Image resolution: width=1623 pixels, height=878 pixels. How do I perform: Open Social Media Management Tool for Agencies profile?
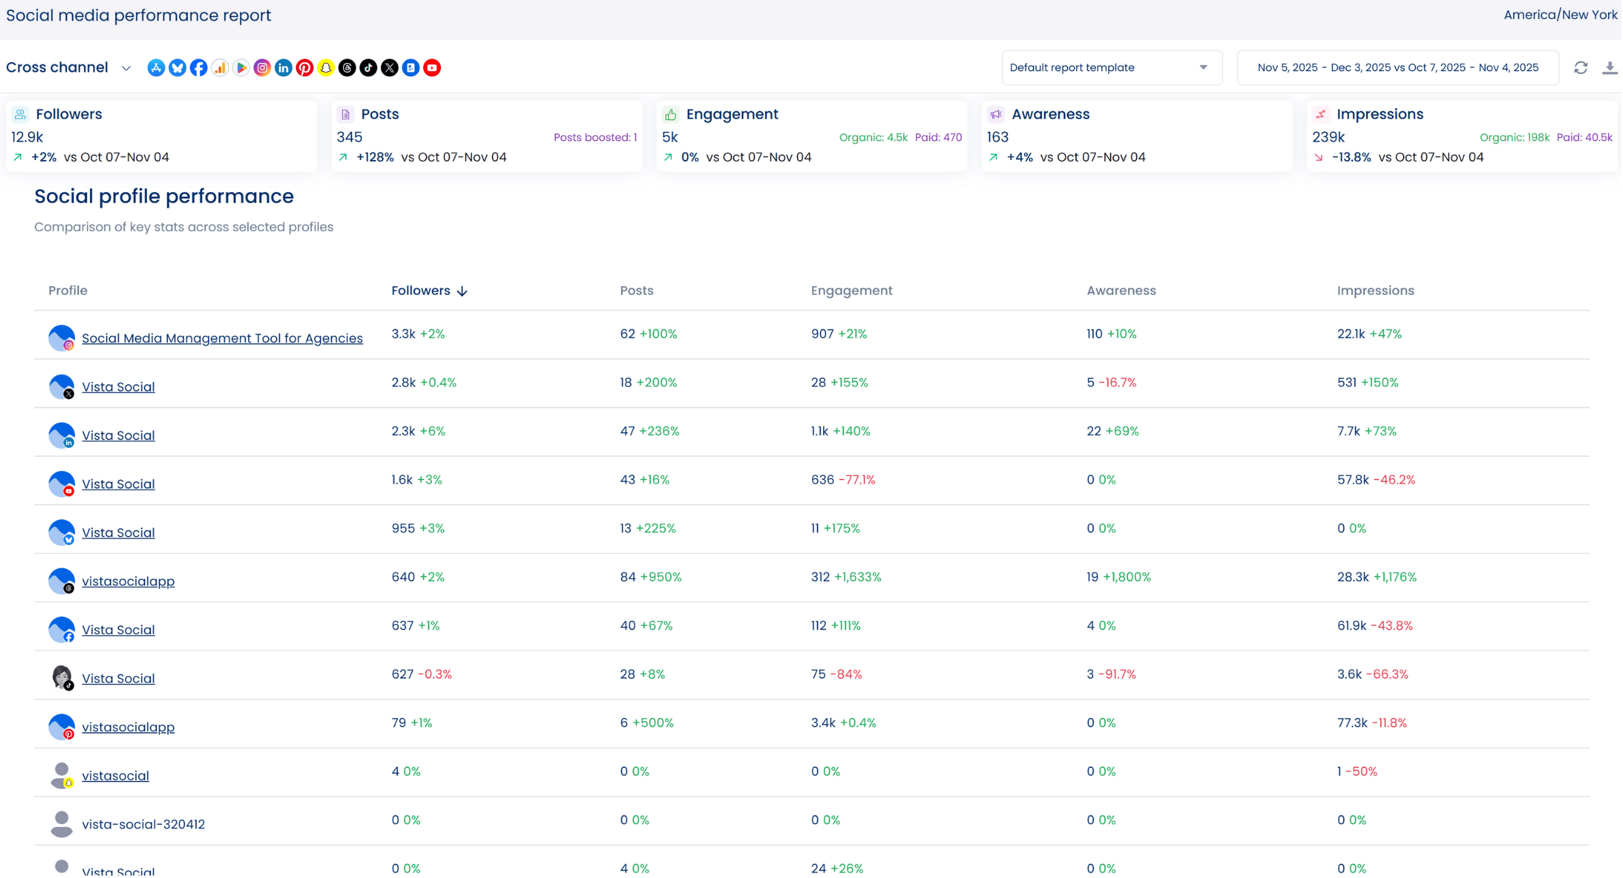coord(222,338)
